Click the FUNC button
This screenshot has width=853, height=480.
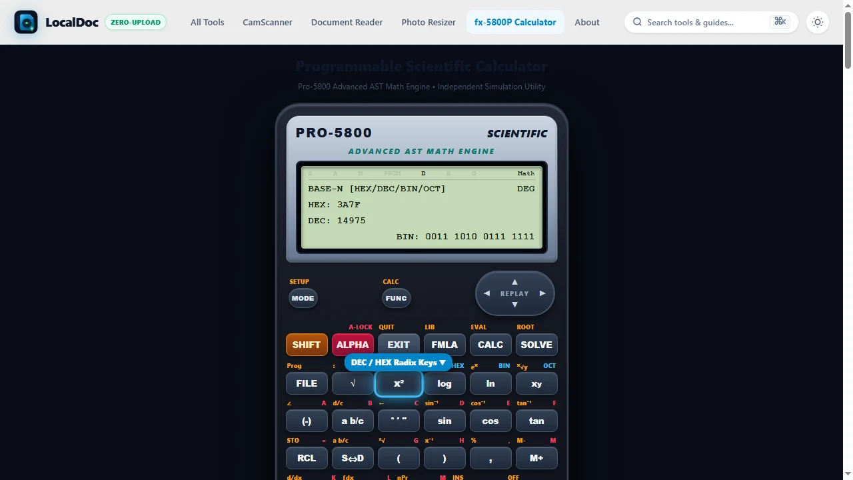click(396, 298)
